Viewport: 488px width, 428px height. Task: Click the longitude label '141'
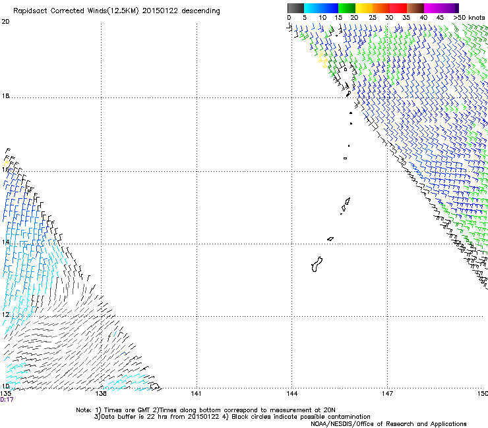[x=196, y=394]
